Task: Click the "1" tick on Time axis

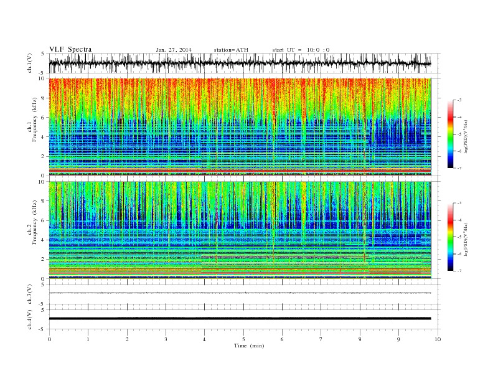Action: 88,339
